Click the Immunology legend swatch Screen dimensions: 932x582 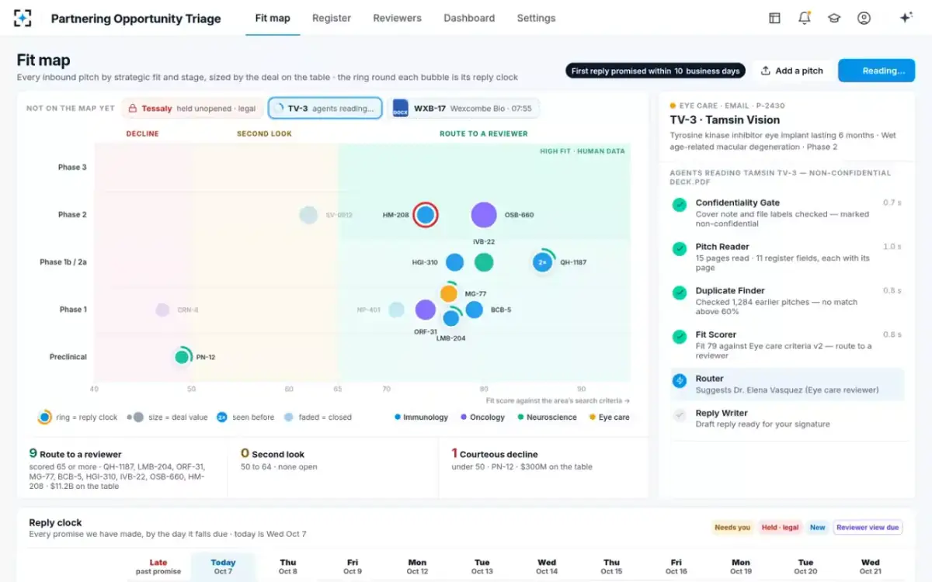click(398, 417)
